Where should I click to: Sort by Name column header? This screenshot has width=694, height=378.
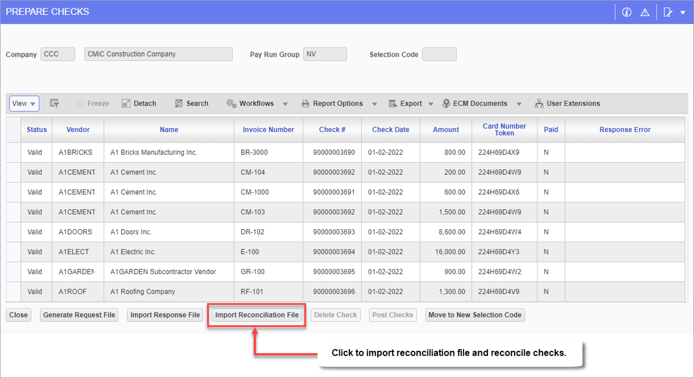169,129
